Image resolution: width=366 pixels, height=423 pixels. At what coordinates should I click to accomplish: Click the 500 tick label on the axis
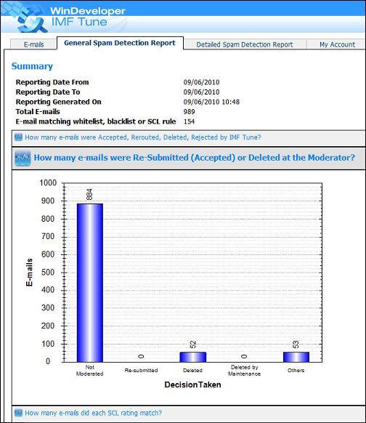48,273
